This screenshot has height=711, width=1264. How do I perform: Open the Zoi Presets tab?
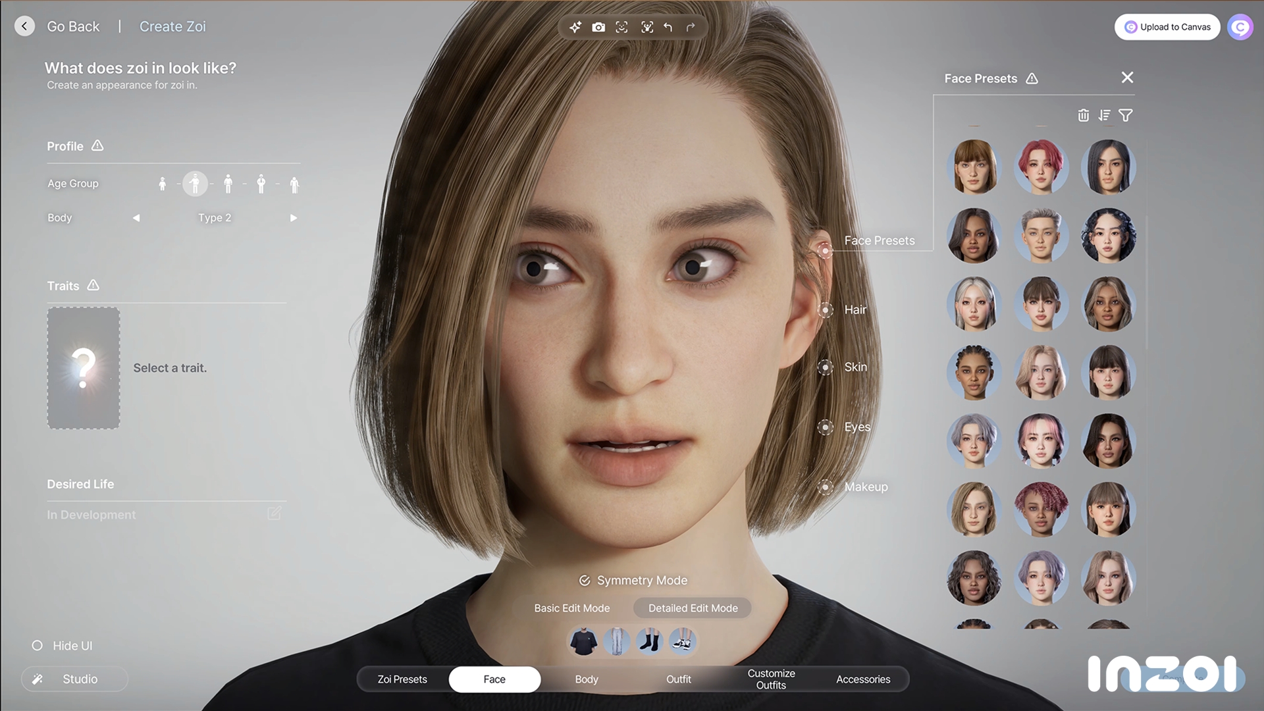click(x=402, y=679)
